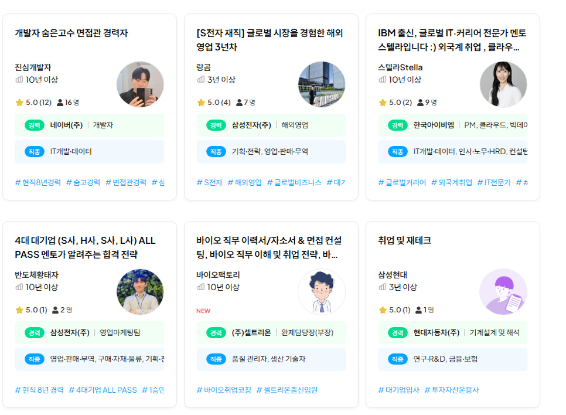566x415 pixels.
Task: Open the 취업 및 재테크 mentor card title
Action: pos(405,241)
